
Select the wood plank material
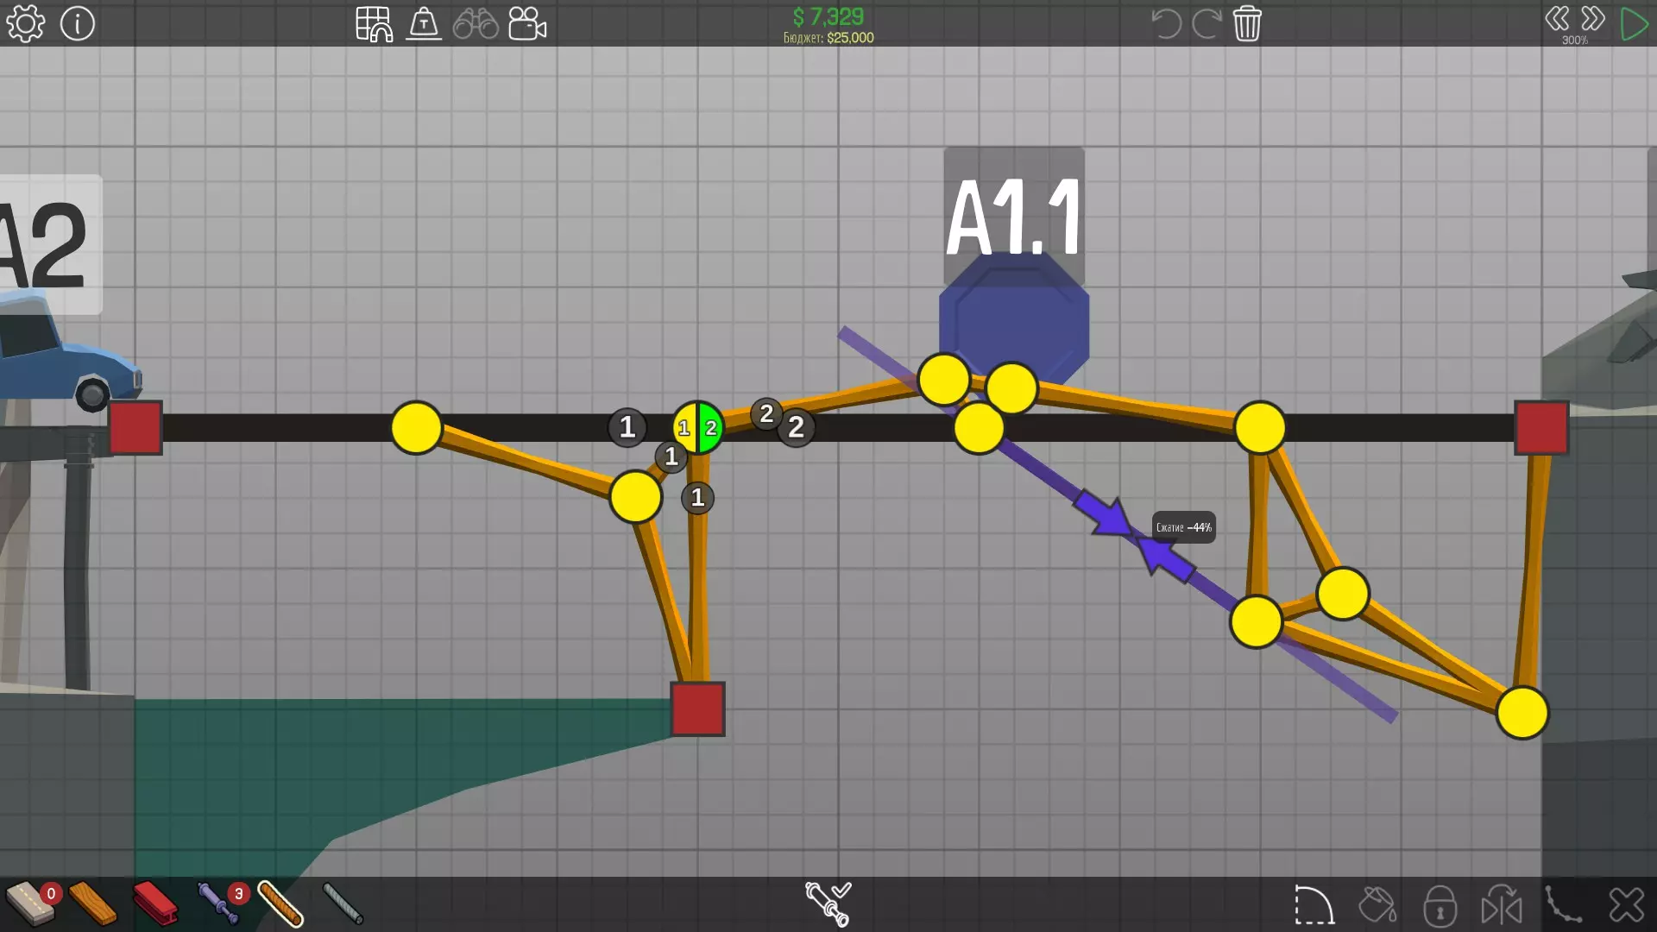click(92, 904)
